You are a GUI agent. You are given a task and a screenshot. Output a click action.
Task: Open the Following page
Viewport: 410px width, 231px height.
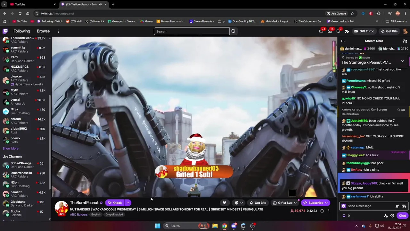tap(22, 31)
